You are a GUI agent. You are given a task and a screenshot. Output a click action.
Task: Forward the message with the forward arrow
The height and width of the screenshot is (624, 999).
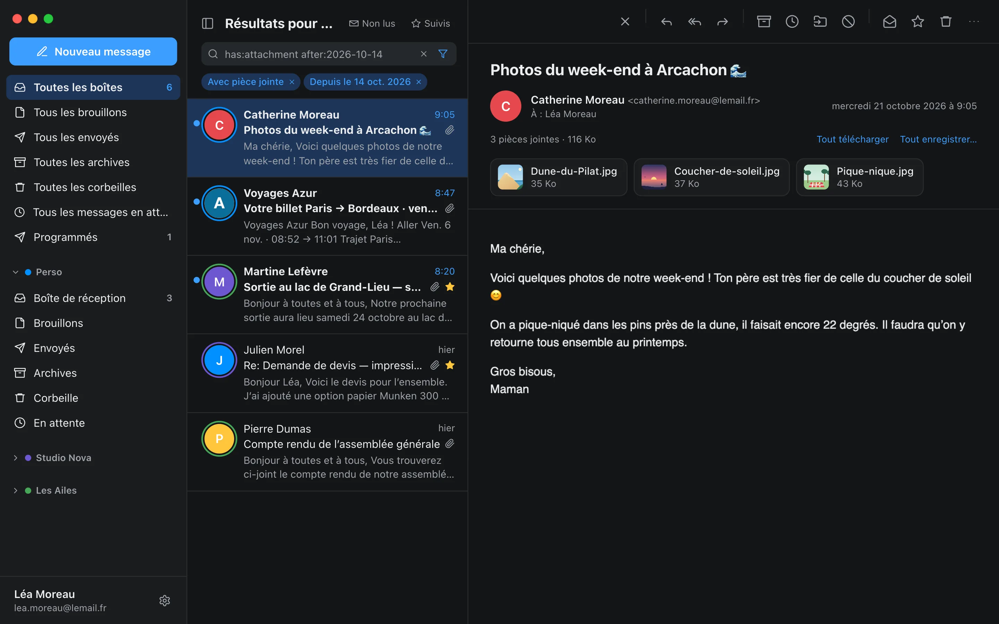pyautogui.click(x=723, y=21)
